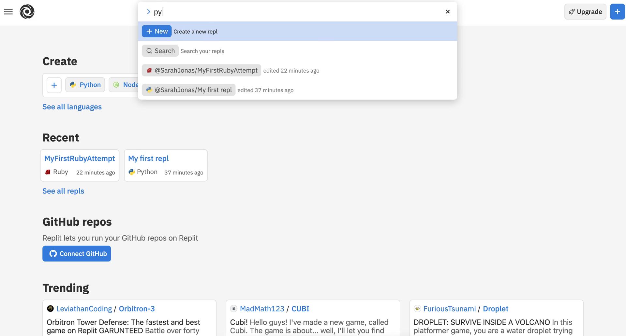This screenshot has width=626, height=336.
Task: Clear the search field with the X
Action: pos(448,11)
